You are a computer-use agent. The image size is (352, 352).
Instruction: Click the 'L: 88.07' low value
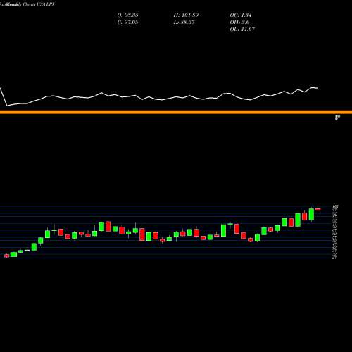pyautogui.click(x=184, y=23)
